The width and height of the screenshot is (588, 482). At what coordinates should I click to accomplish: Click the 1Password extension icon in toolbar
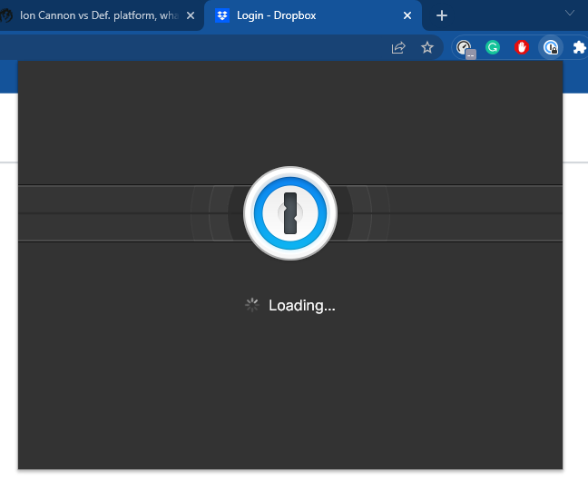pos(550,47)
